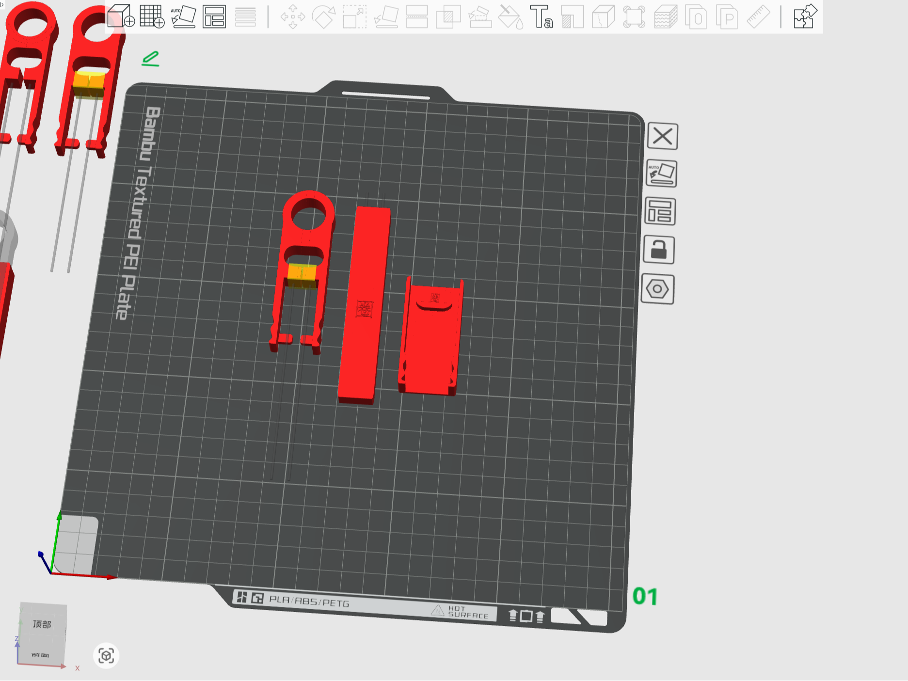This screenshot has height=681, width=908.
Task: Toggle the plate lock icon
Action: point(659,250)
